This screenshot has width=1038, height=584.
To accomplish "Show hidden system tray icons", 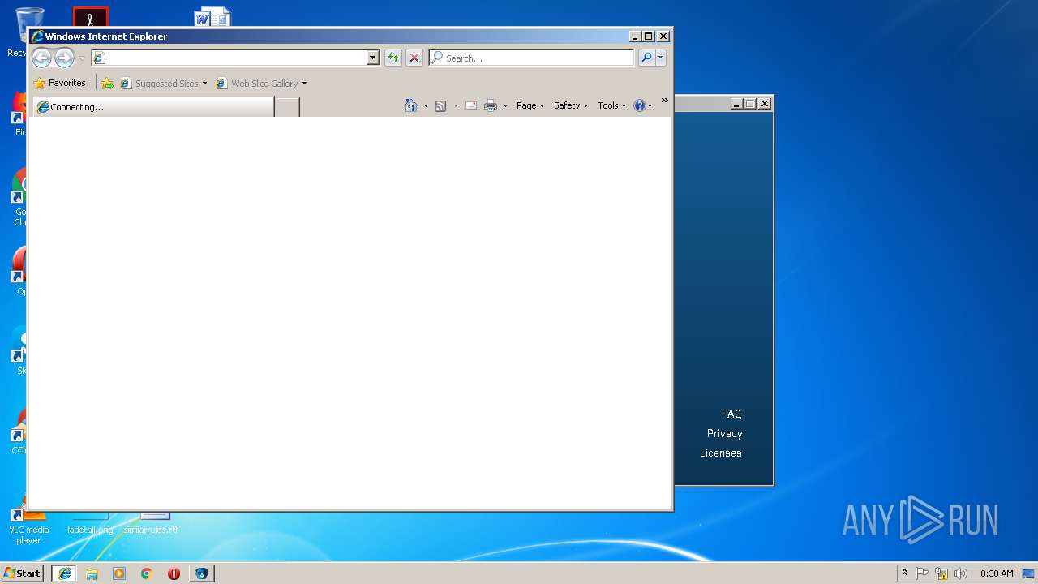I will (904, 573).
